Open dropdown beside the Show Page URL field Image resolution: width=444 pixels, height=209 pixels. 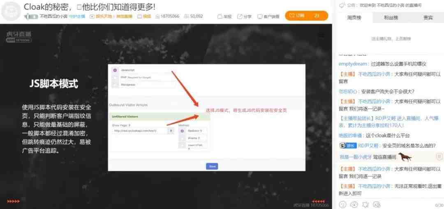pyautogui.click(x=171, y=131)
